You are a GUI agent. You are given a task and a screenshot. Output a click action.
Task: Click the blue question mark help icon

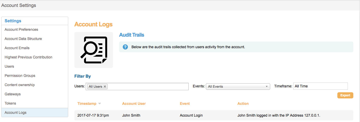(125, 47)
